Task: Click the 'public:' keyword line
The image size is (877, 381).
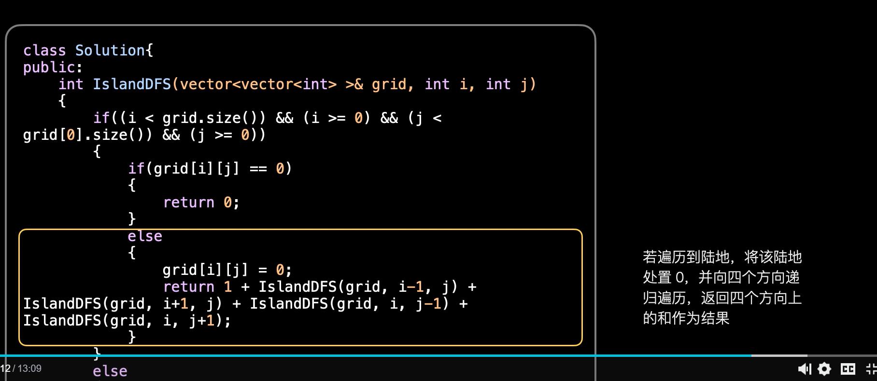Action: [x=53, y=67]
